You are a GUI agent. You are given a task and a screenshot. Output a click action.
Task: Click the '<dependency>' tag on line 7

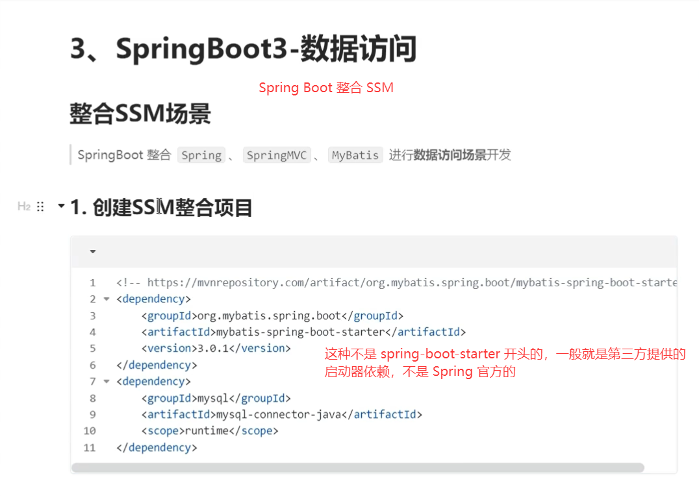point(153,382)
